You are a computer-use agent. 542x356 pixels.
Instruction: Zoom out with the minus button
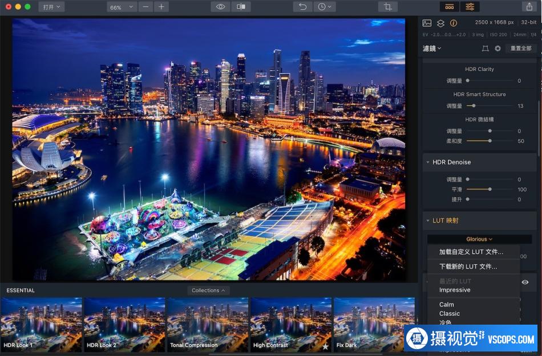(145, 7)
